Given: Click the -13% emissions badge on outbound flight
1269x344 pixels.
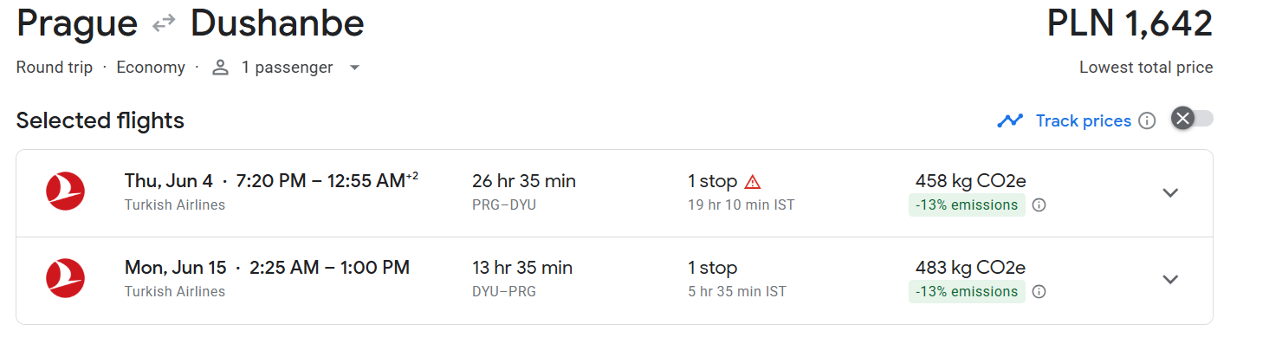Looking at the screenshot, I should point(967,205).
